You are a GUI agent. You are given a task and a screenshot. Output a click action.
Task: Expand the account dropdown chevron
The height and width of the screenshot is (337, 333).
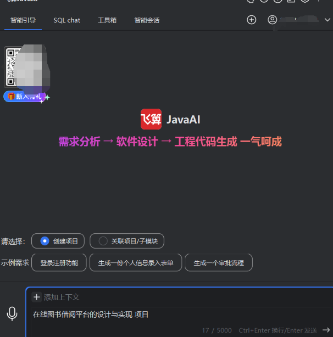[x=327, y=20]
